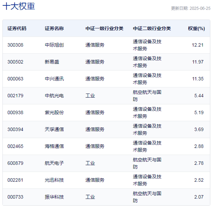The image size is (212, 208).
Task: Click the 中证二级行业分类 column header
Action: click(152, 29)
